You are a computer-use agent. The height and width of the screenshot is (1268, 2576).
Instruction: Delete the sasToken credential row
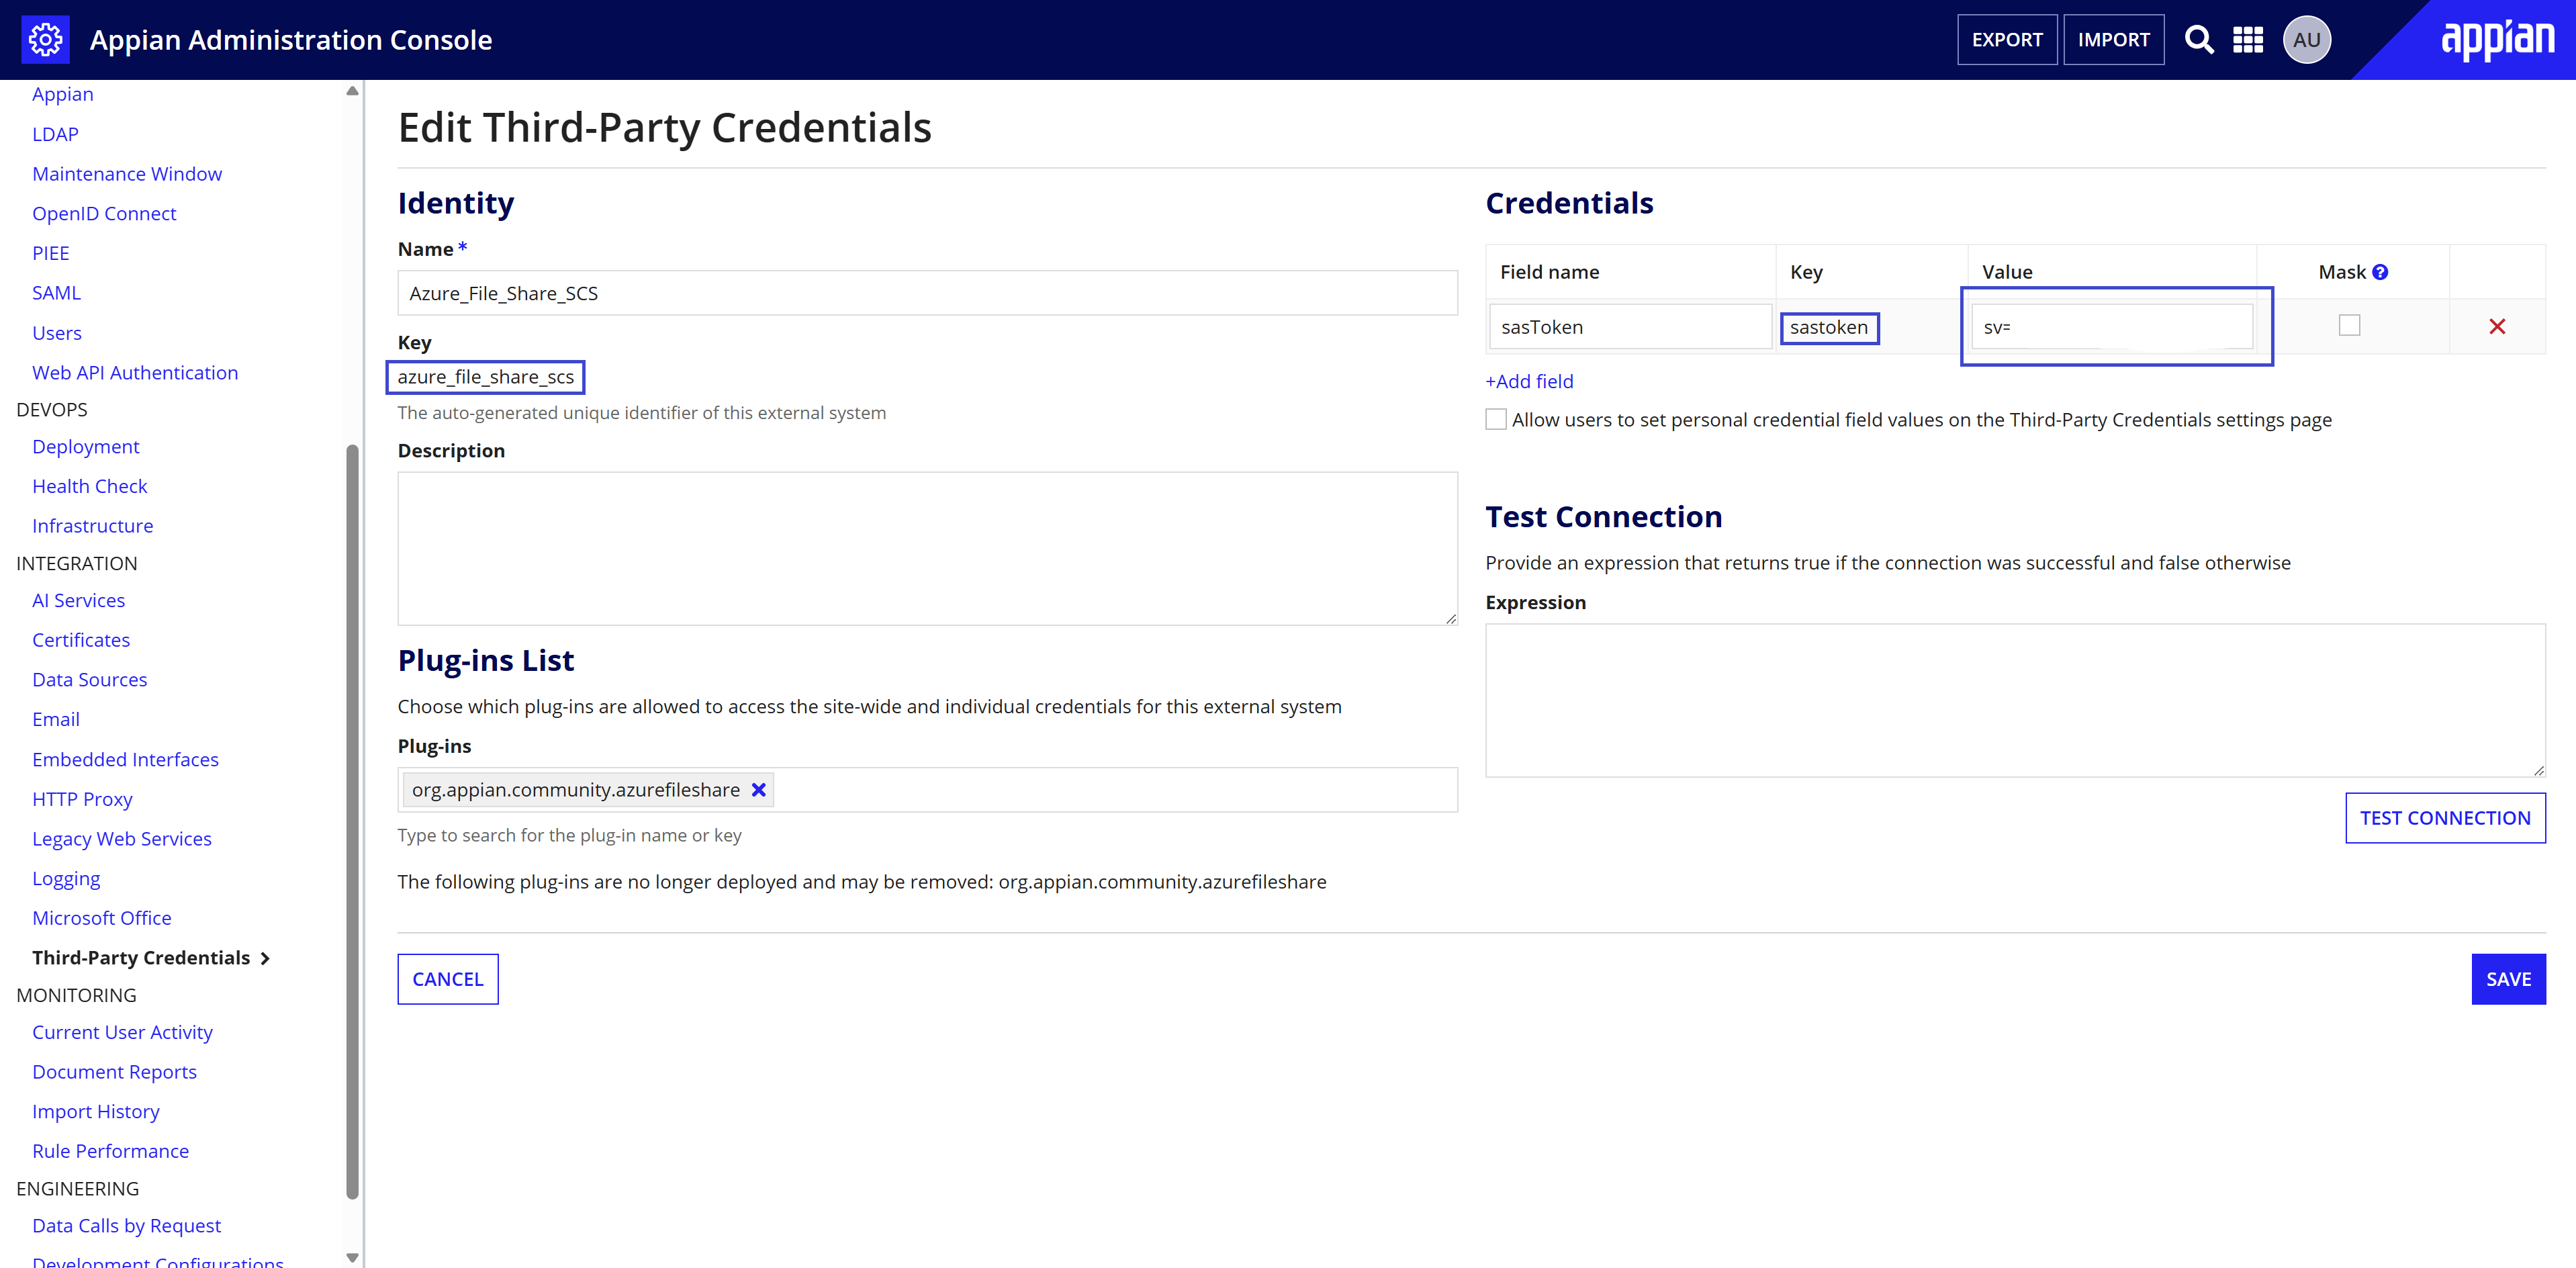coord(2497,327)
